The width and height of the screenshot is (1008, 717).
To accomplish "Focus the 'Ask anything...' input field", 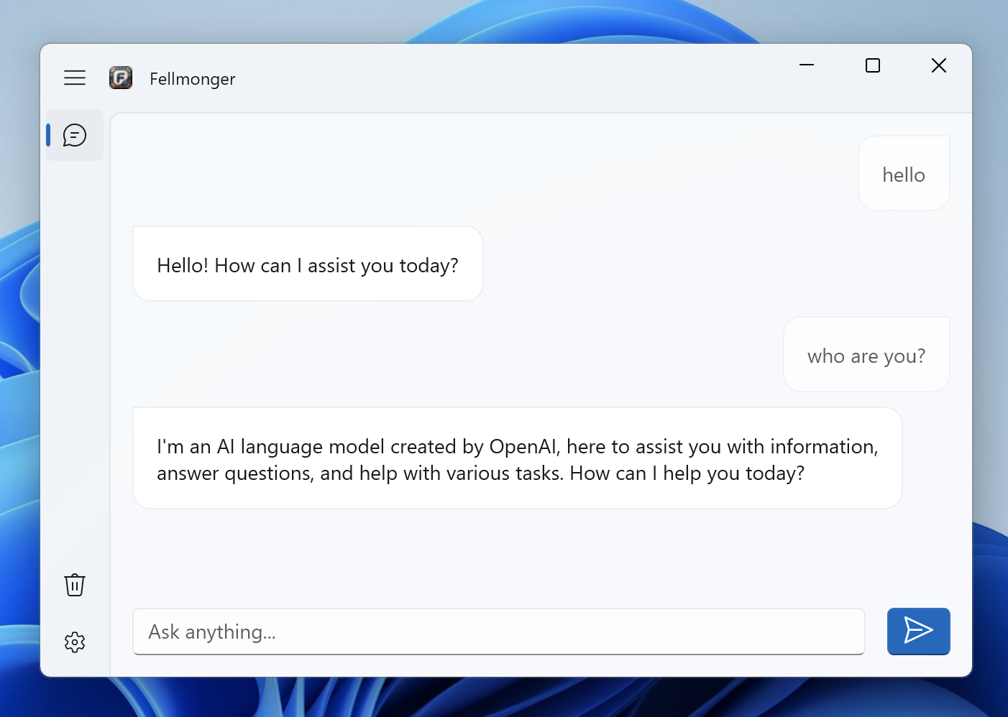I will tap(499, 632).
